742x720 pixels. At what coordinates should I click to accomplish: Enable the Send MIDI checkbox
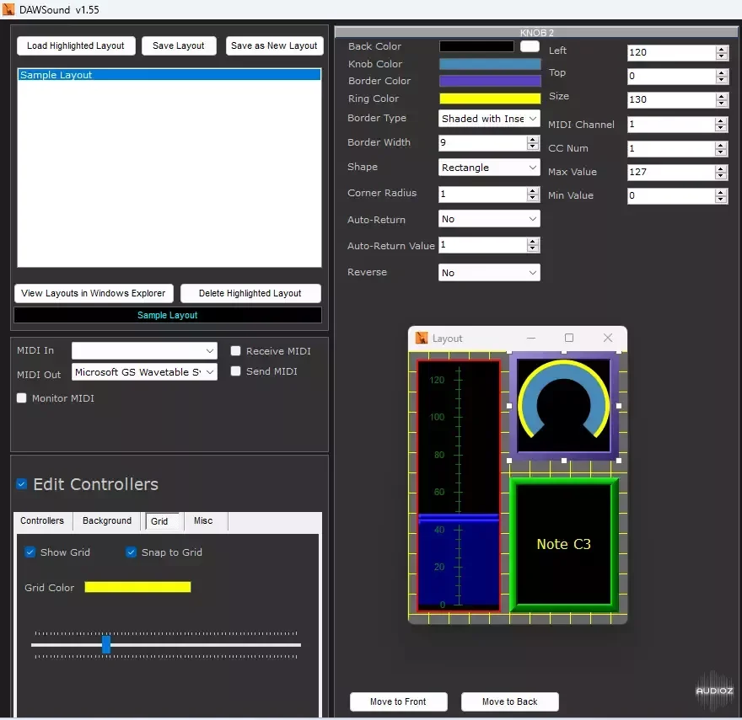pyautogui.click(x=235, y=371)
